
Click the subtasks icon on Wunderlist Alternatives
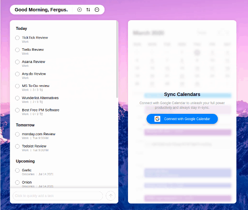41,102
